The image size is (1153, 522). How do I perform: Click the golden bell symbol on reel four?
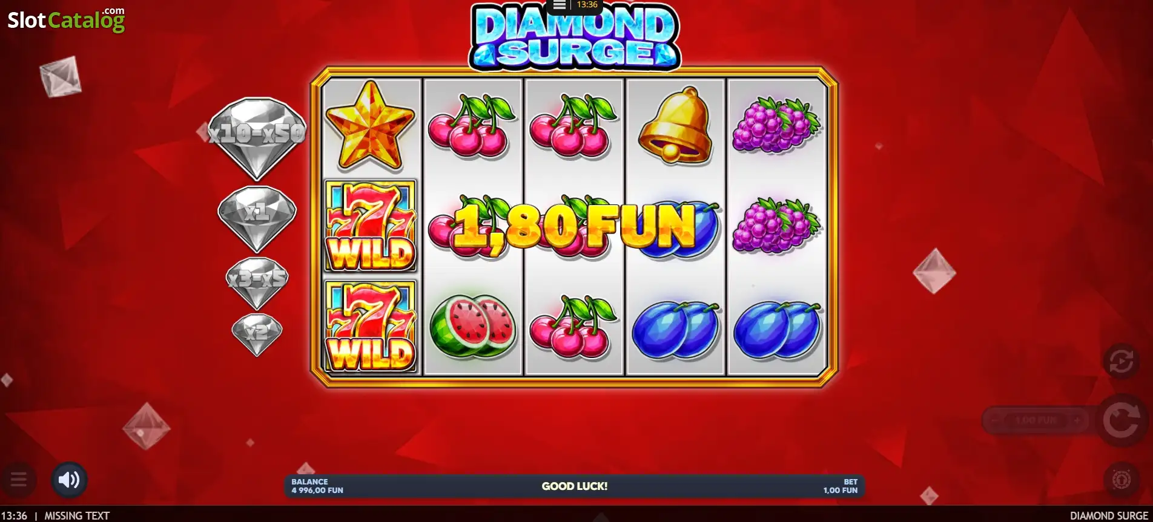(x=675, y=126)
